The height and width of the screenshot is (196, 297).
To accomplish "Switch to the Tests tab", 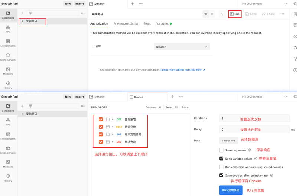I will click(x=147, y=23).
